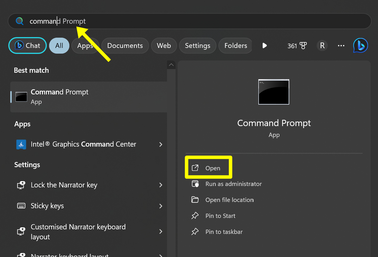Screen dimensions: 378x257
Task: Click the Intel Graphics Command Center app icon
Action: tap(21, 144)
